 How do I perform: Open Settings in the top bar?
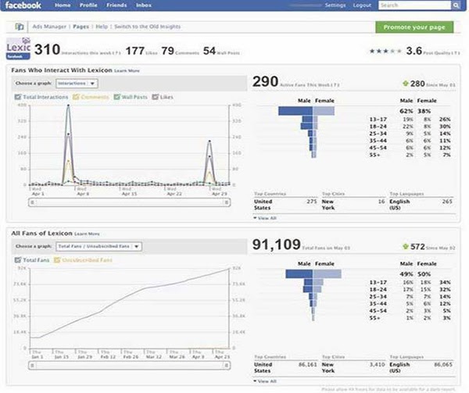(x=335, y=5)
